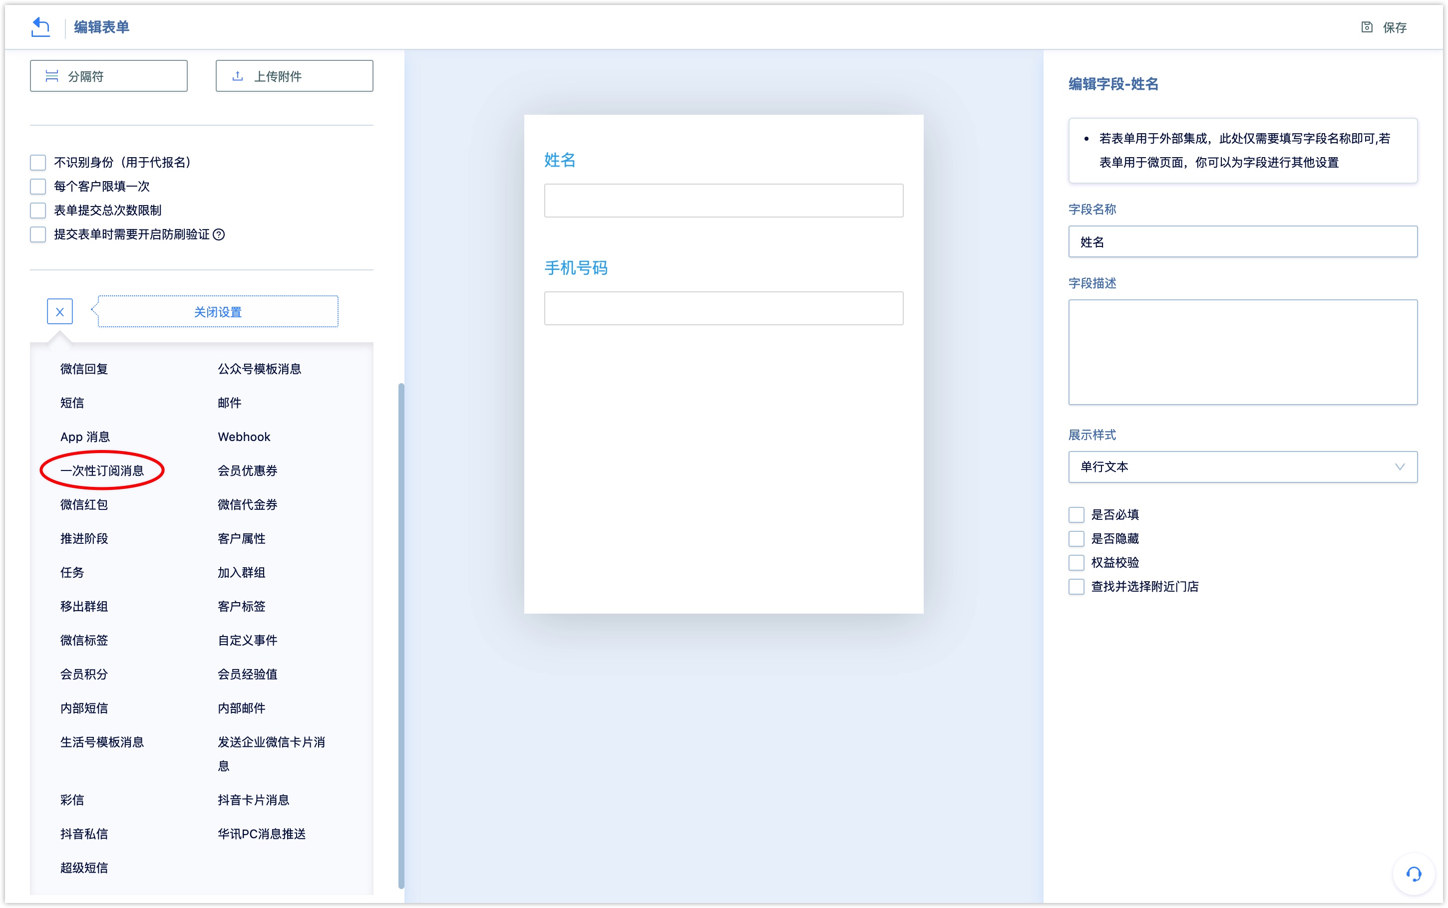Select 短信 action
Screen dimensions: 1448x908
[x=72, y=403]
